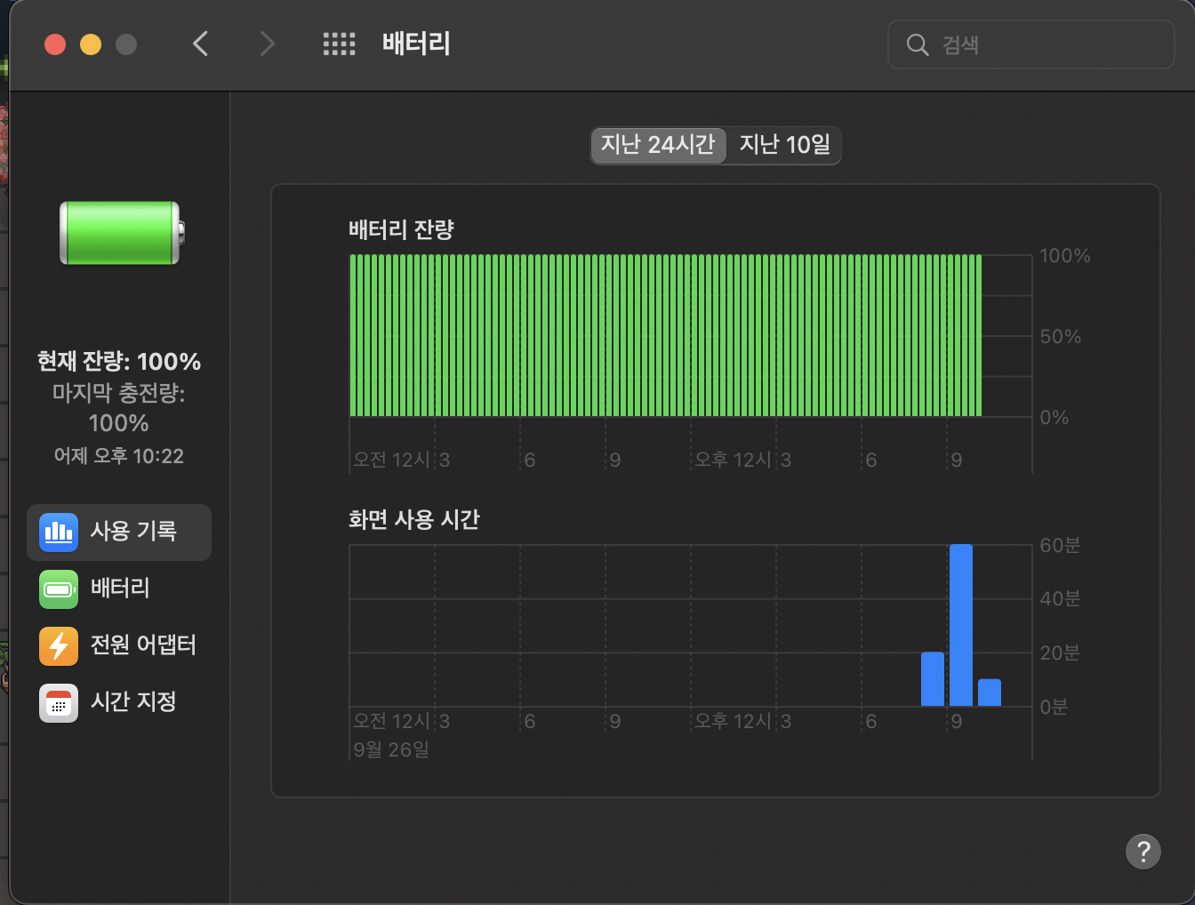This screenshot has width=1195, height=905.
Task: Click the large green battery status image
Action: coord(121,233)
